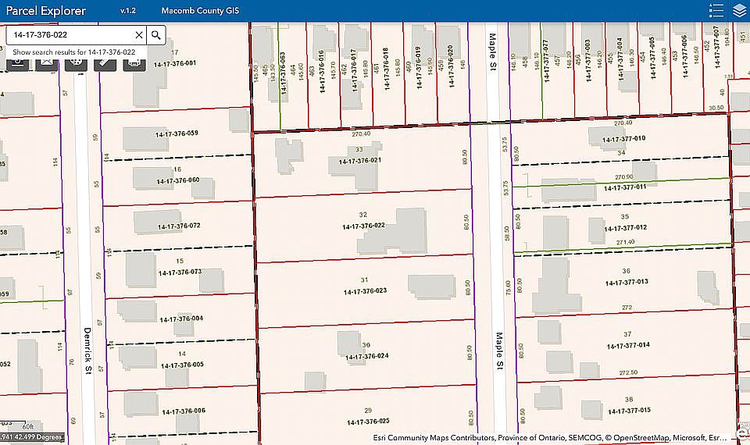Click vertical parcel label 14-17-376-017
The height and width of the screenshot is (445, 750).
tap(353, 70)
